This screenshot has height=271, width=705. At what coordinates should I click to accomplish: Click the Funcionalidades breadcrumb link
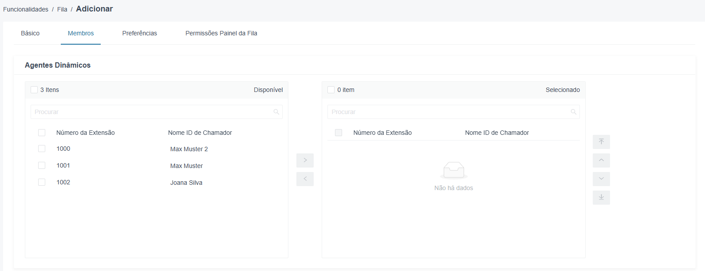pos(26,9)
